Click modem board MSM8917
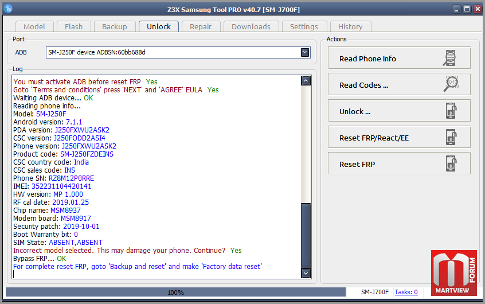This screenshot has height=304, width=485. (x=76, y=219)
